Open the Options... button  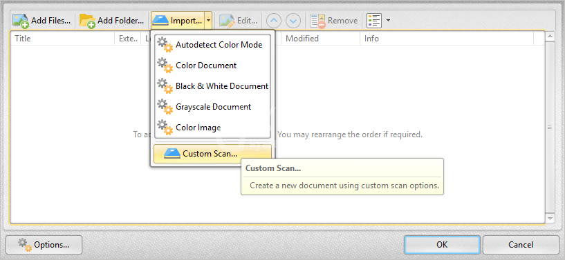point(44,245)
